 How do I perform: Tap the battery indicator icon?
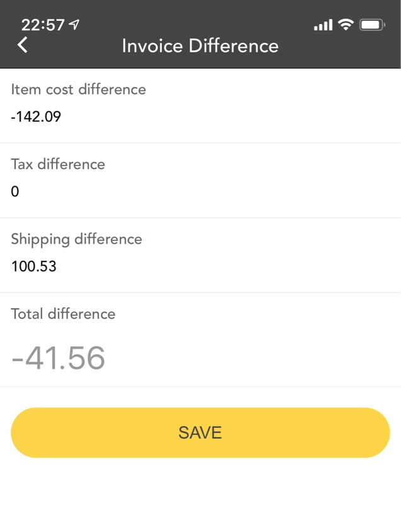(372, 25)
